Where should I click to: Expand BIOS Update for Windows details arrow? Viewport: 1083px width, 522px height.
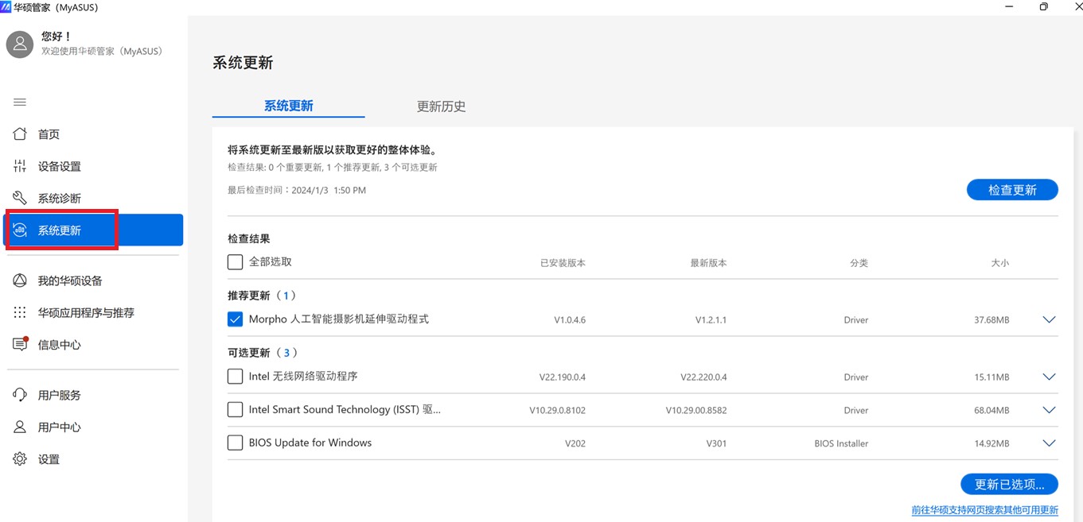[1049, 443]
